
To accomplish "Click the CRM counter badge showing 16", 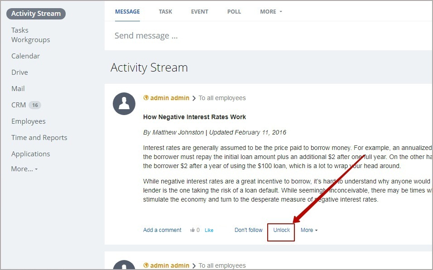I will (x=35, y=105).
